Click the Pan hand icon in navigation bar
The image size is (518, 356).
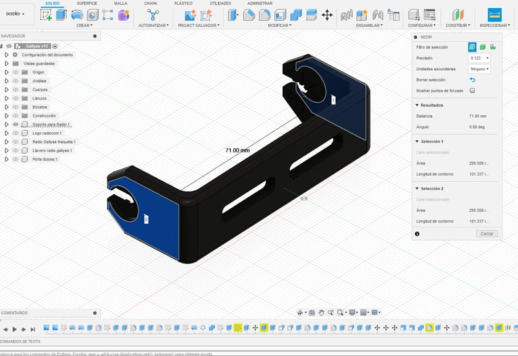coord(322,312)
